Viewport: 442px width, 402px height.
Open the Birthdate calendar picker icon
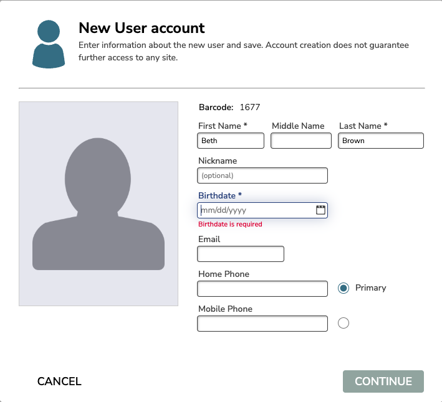320,210
